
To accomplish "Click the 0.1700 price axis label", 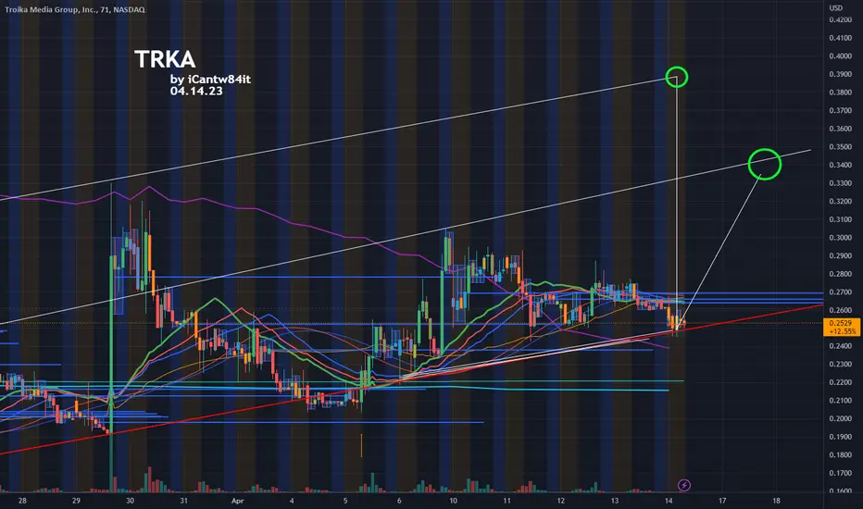I will [x=841, y=473].
